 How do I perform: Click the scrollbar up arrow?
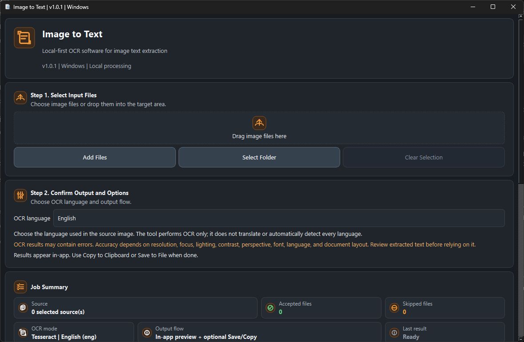tap(520, 16)
